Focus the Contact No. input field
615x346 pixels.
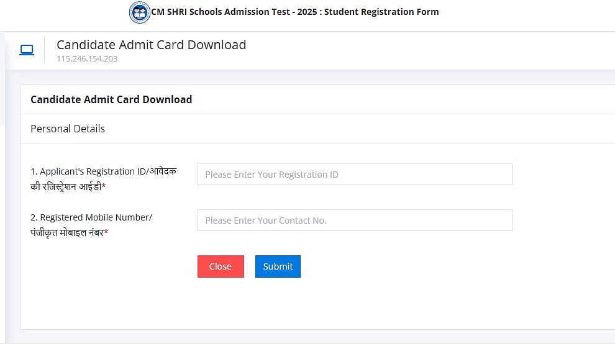[355, 221]
